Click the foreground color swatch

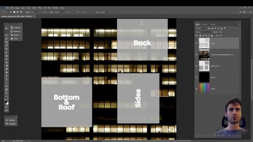click(x=6, y=102)
